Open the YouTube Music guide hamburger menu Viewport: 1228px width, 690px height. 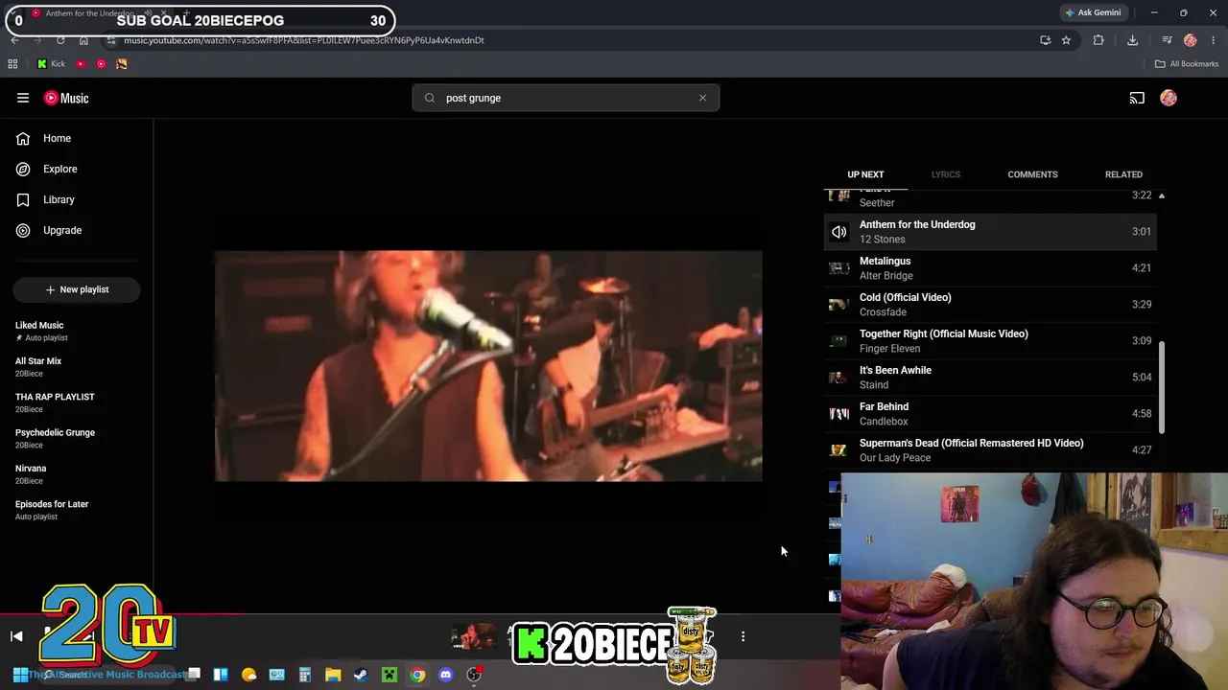[x=23, y=98]
